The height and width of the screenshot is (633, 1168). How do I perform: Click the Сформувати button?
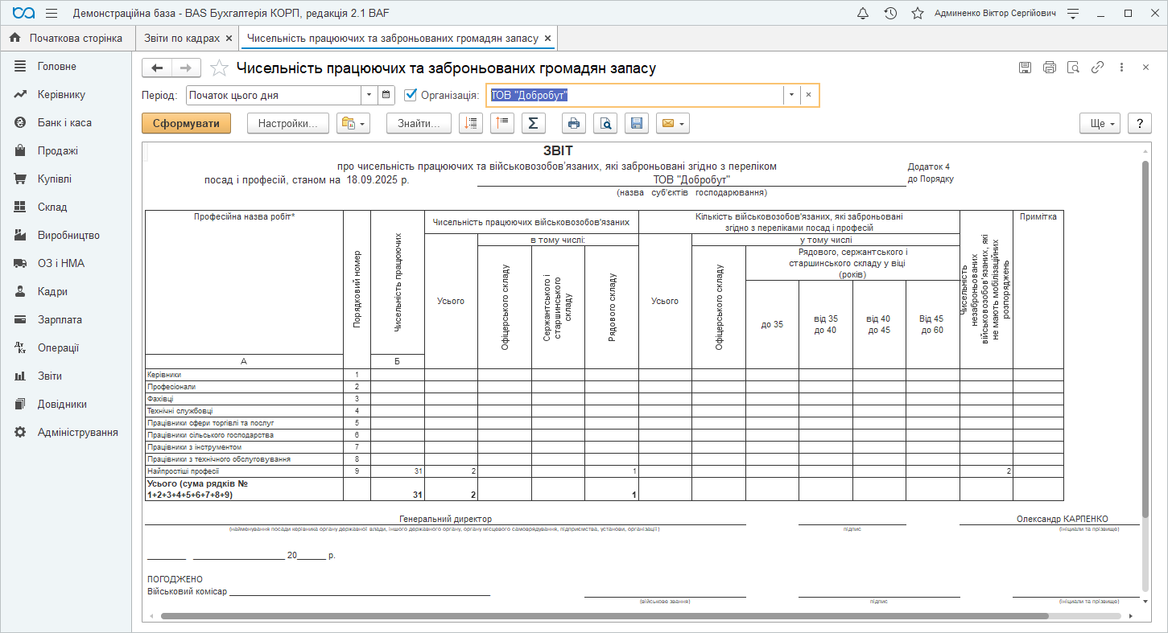tap(186, 123)
